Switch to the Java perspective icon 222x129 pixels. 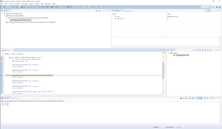[x=216, y=7]
